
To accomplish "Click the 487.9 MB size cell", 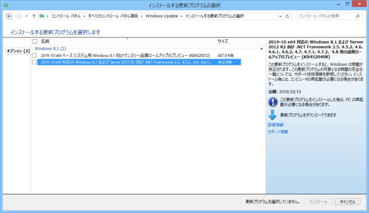I will pos(225,55).
